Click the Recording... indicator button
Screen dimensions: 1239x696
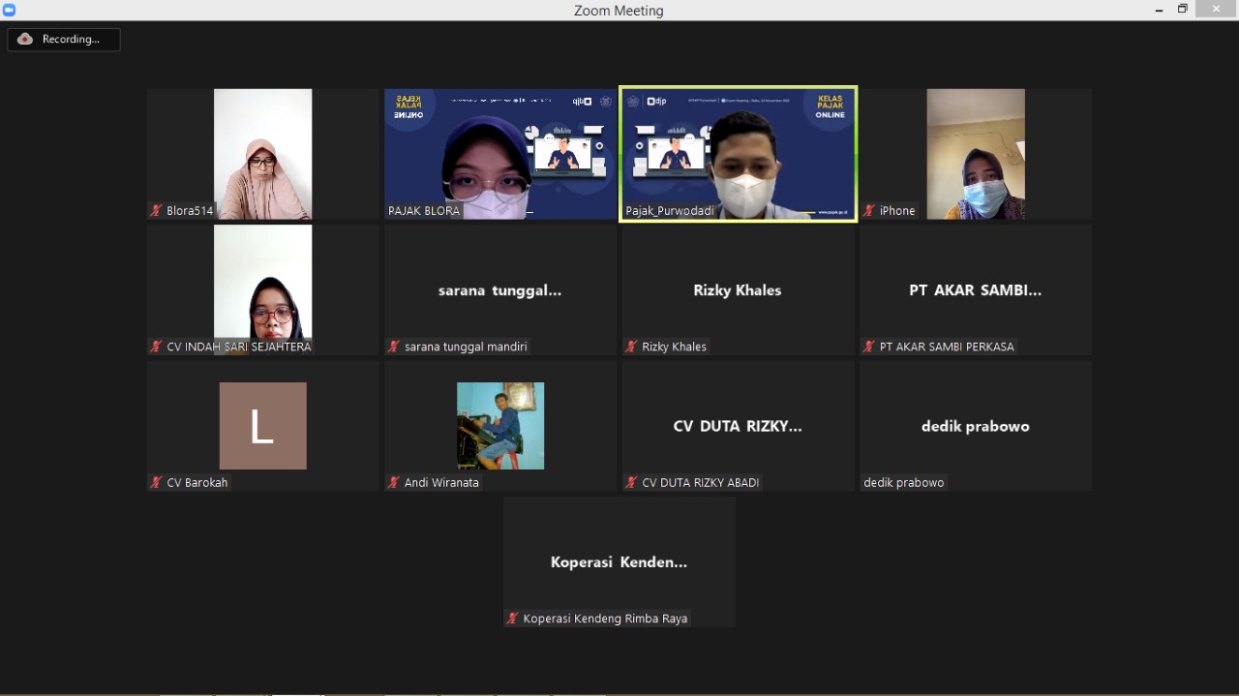click(x=64, y=40)
